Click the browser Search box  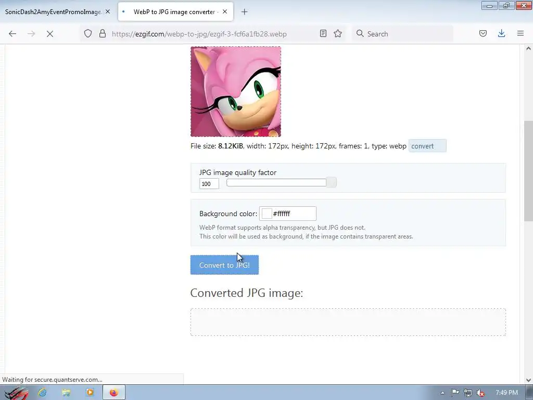click(x=403, y=34)
